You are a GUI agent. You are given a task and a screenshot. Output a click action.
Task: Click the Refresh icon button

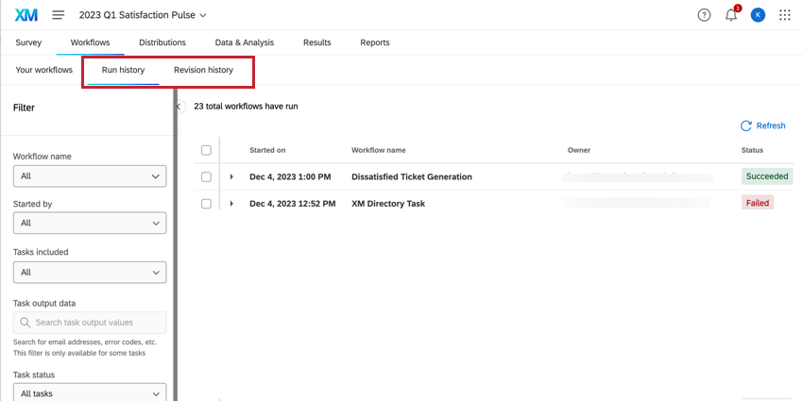(746, 125)
